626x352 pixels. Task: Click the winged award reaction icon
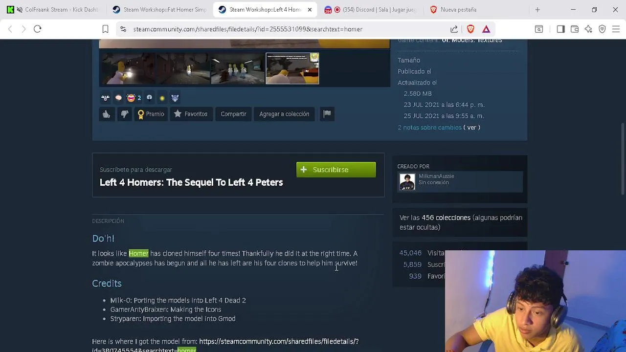pos(105,98)
